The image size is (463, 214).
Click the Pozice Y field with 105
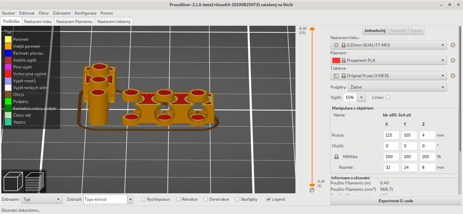[409, 135]
